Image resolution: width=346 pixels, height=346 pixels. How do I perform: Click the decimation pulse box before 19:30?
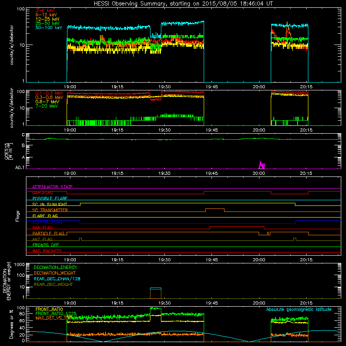(x=156, y=293)
